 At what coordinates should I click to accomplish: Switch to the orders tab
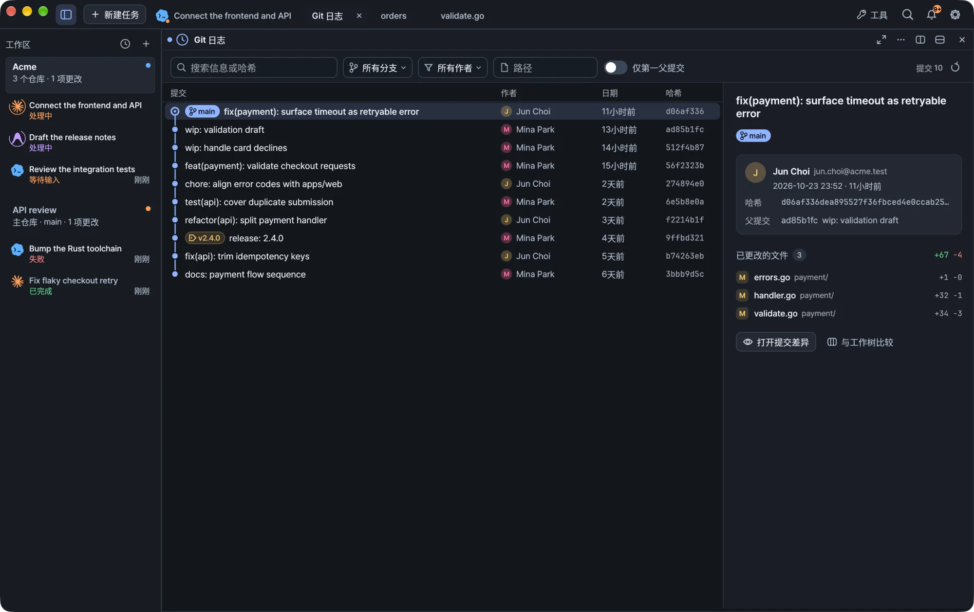393,16
